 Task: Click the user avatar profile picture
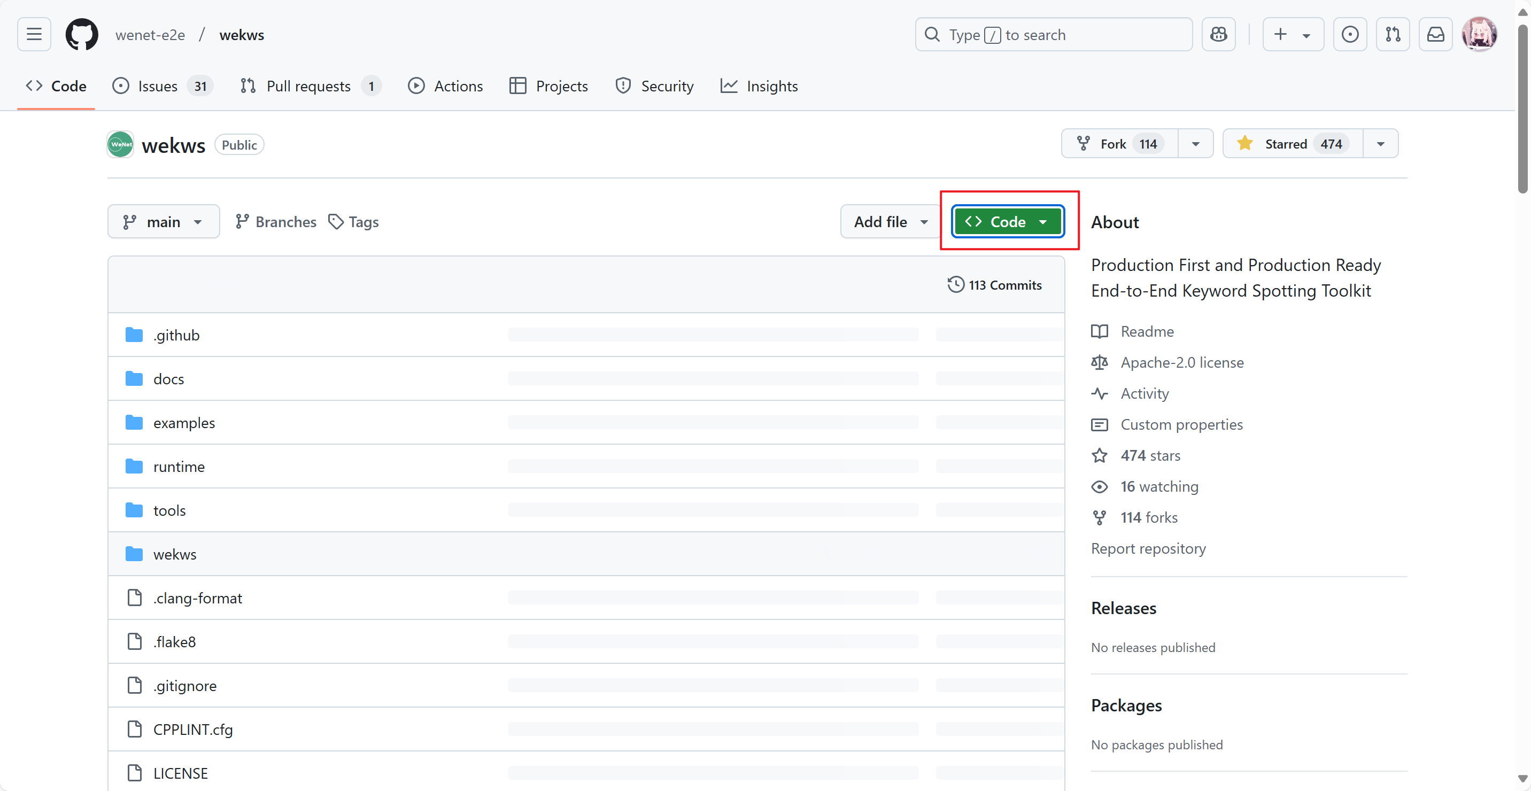[x=1479, y=34]
